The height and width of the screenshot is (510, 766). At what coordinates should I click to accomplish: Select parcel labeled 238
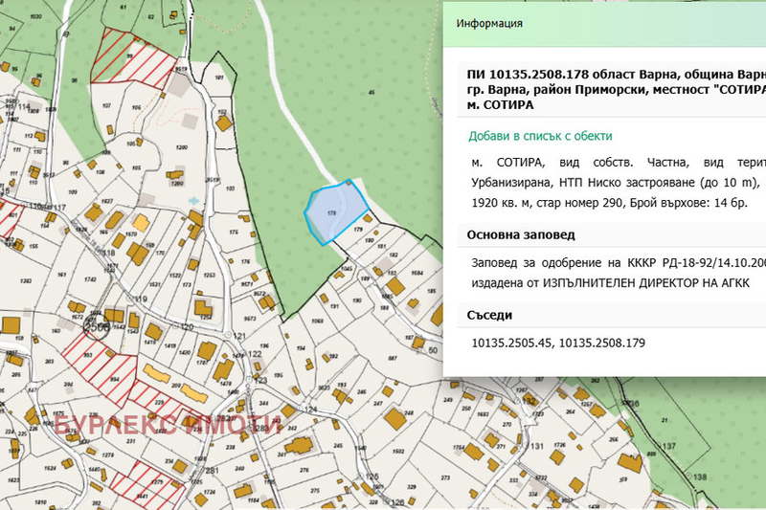(x=230, y=447)
